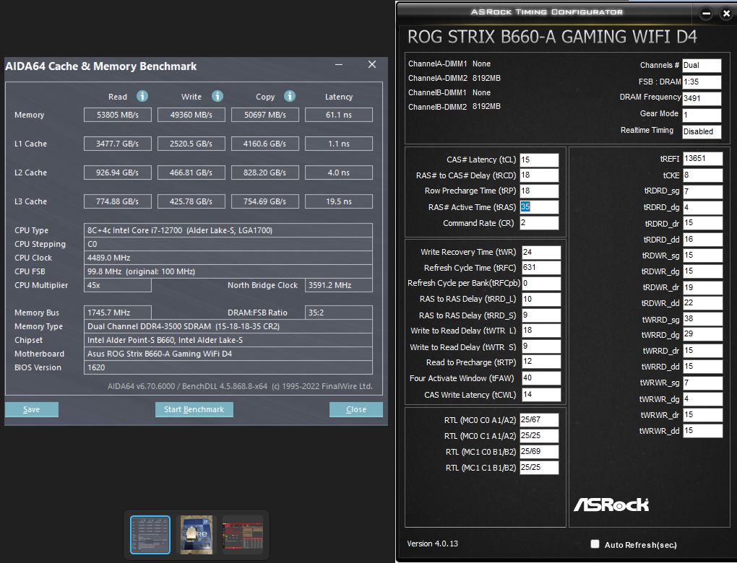Select the first benchmark screenshot thumbnail
This screenshot has height=563, width=737.
(150, 535)
